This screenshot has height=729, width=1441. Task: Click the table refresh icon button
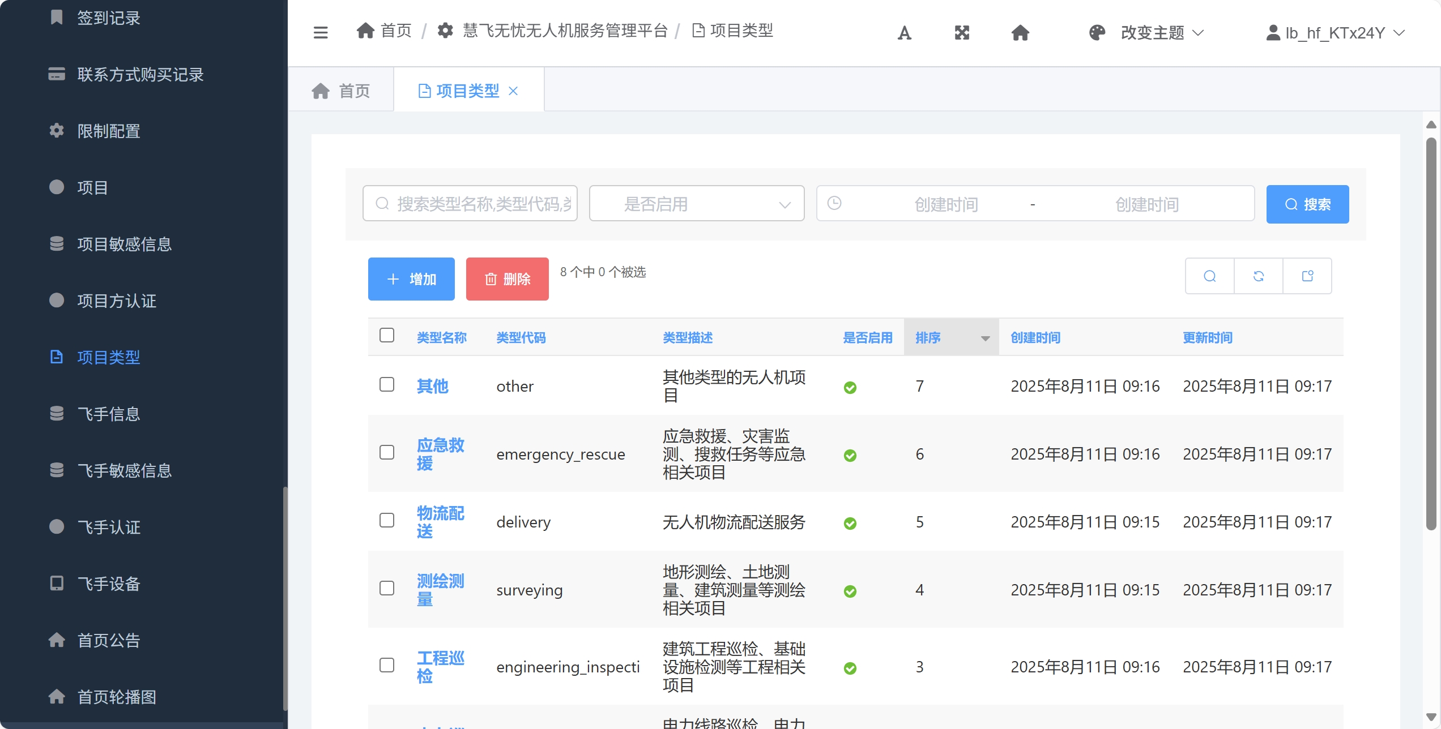[x=1259, y=276]
